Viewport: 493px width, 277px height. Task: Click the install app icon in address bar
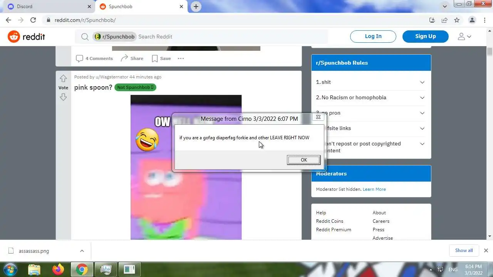pos(432,20)
